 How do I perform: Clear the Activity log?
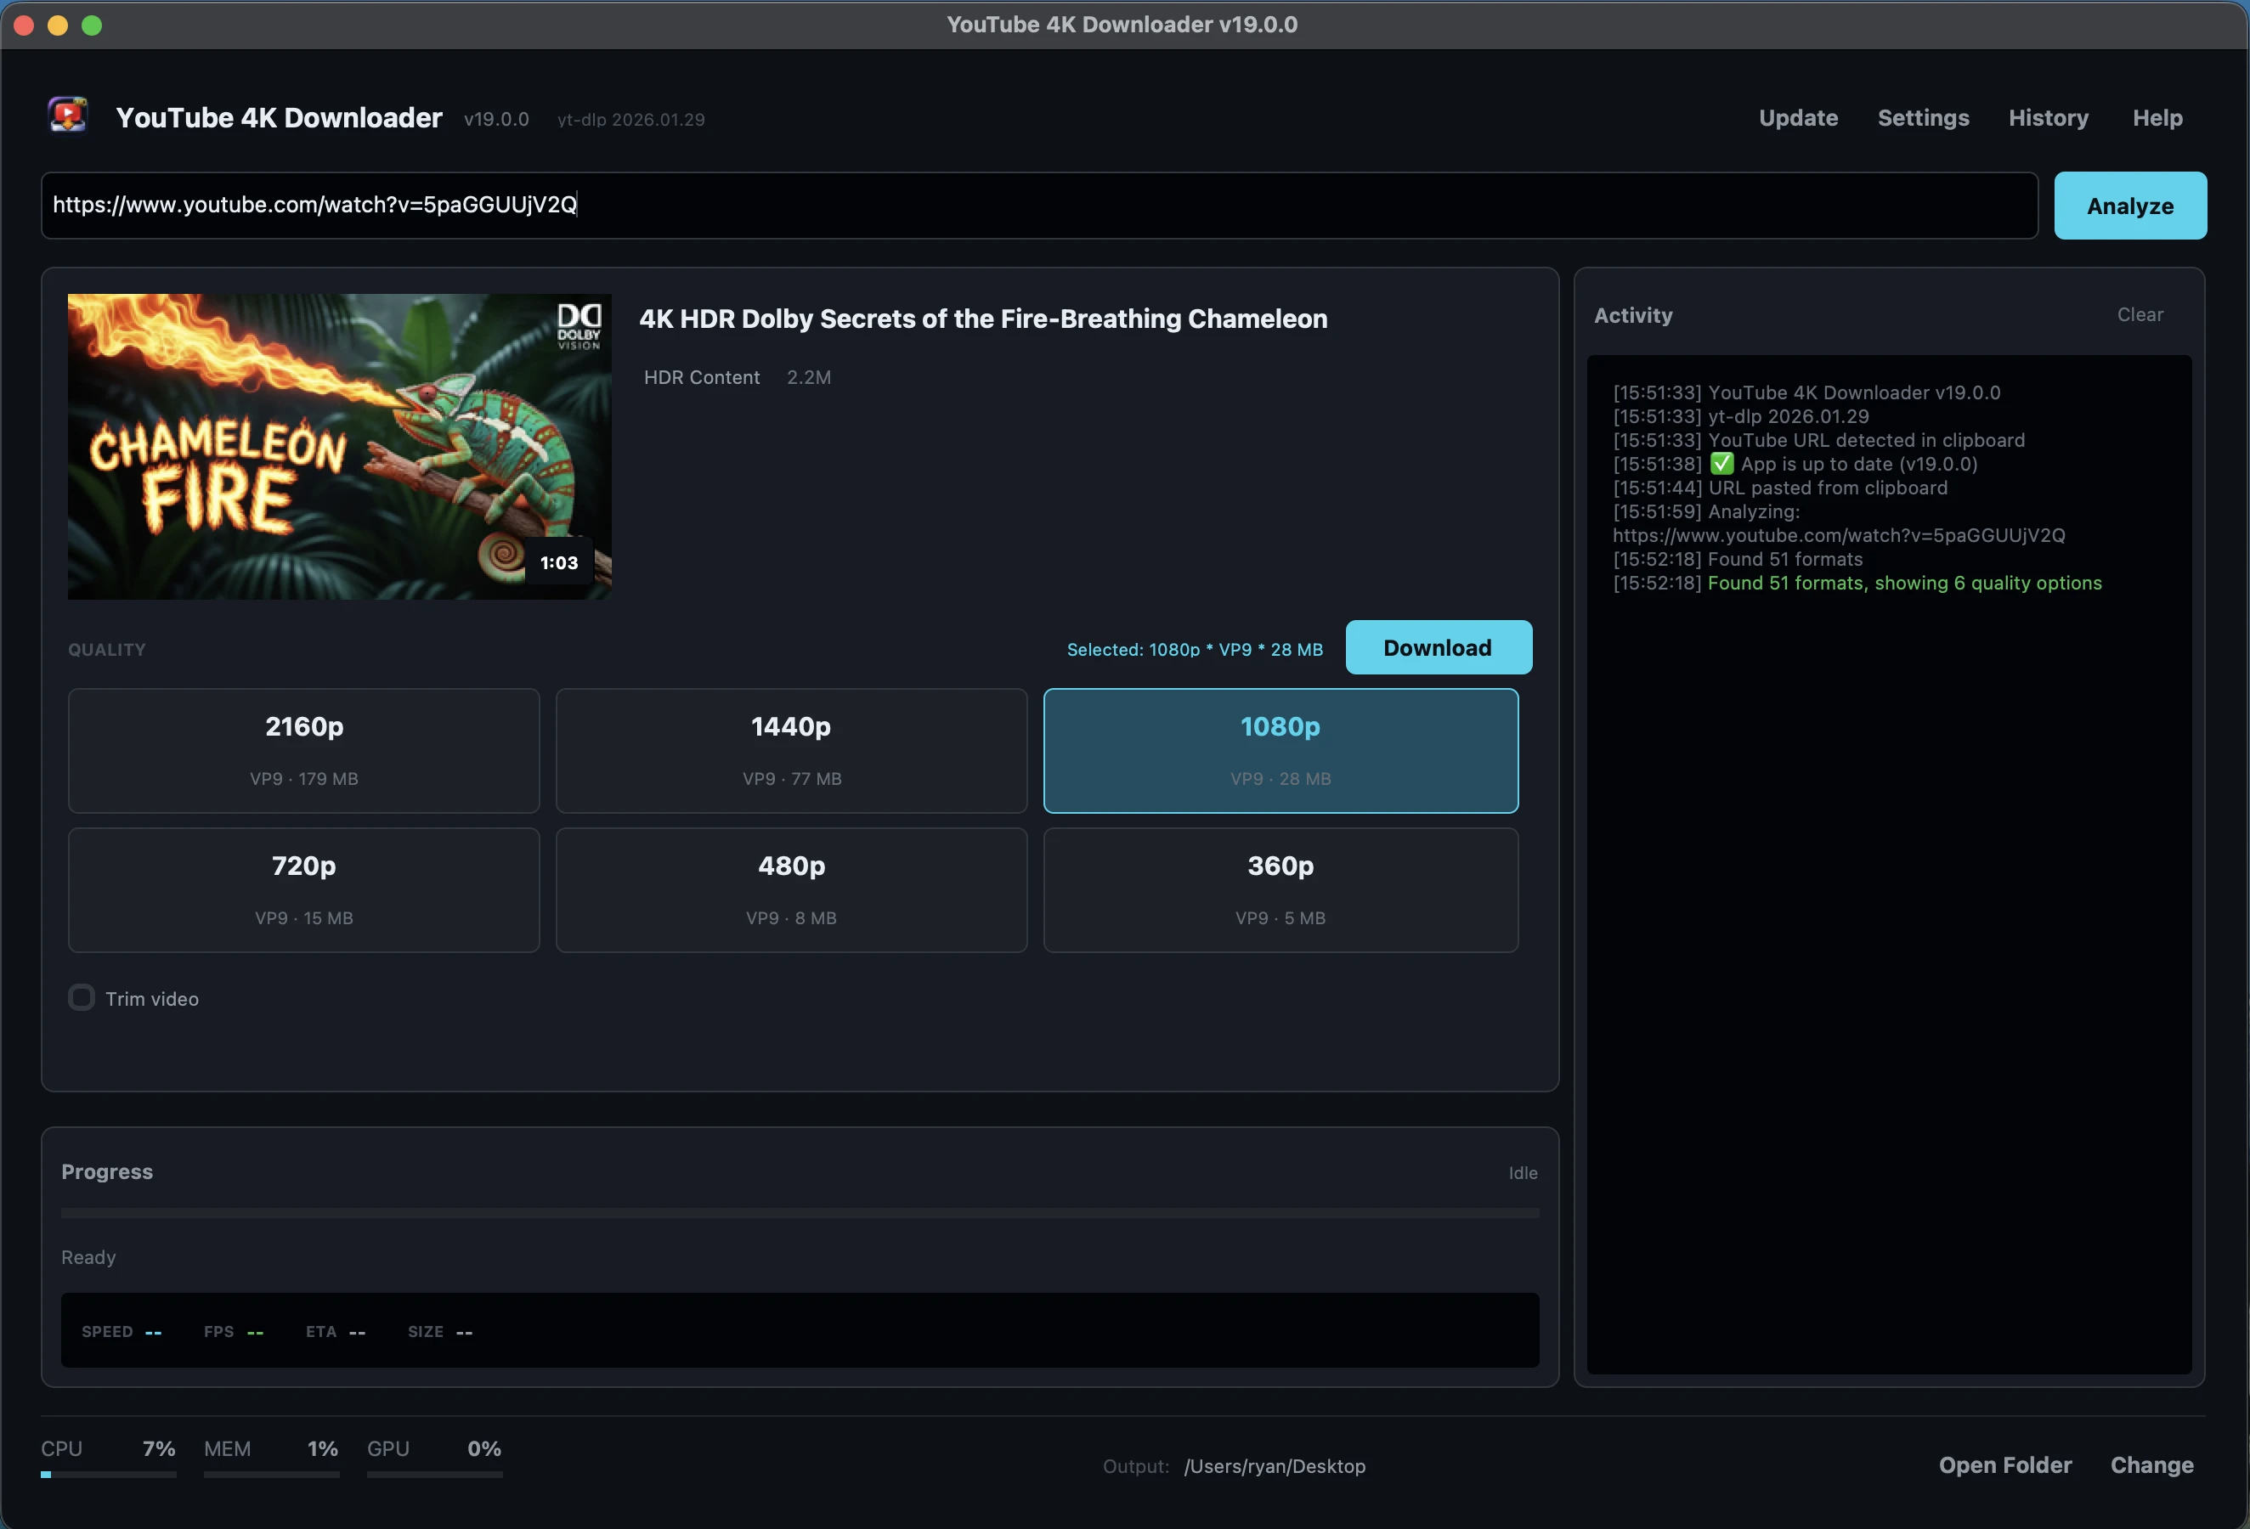tap(2140, 314)
